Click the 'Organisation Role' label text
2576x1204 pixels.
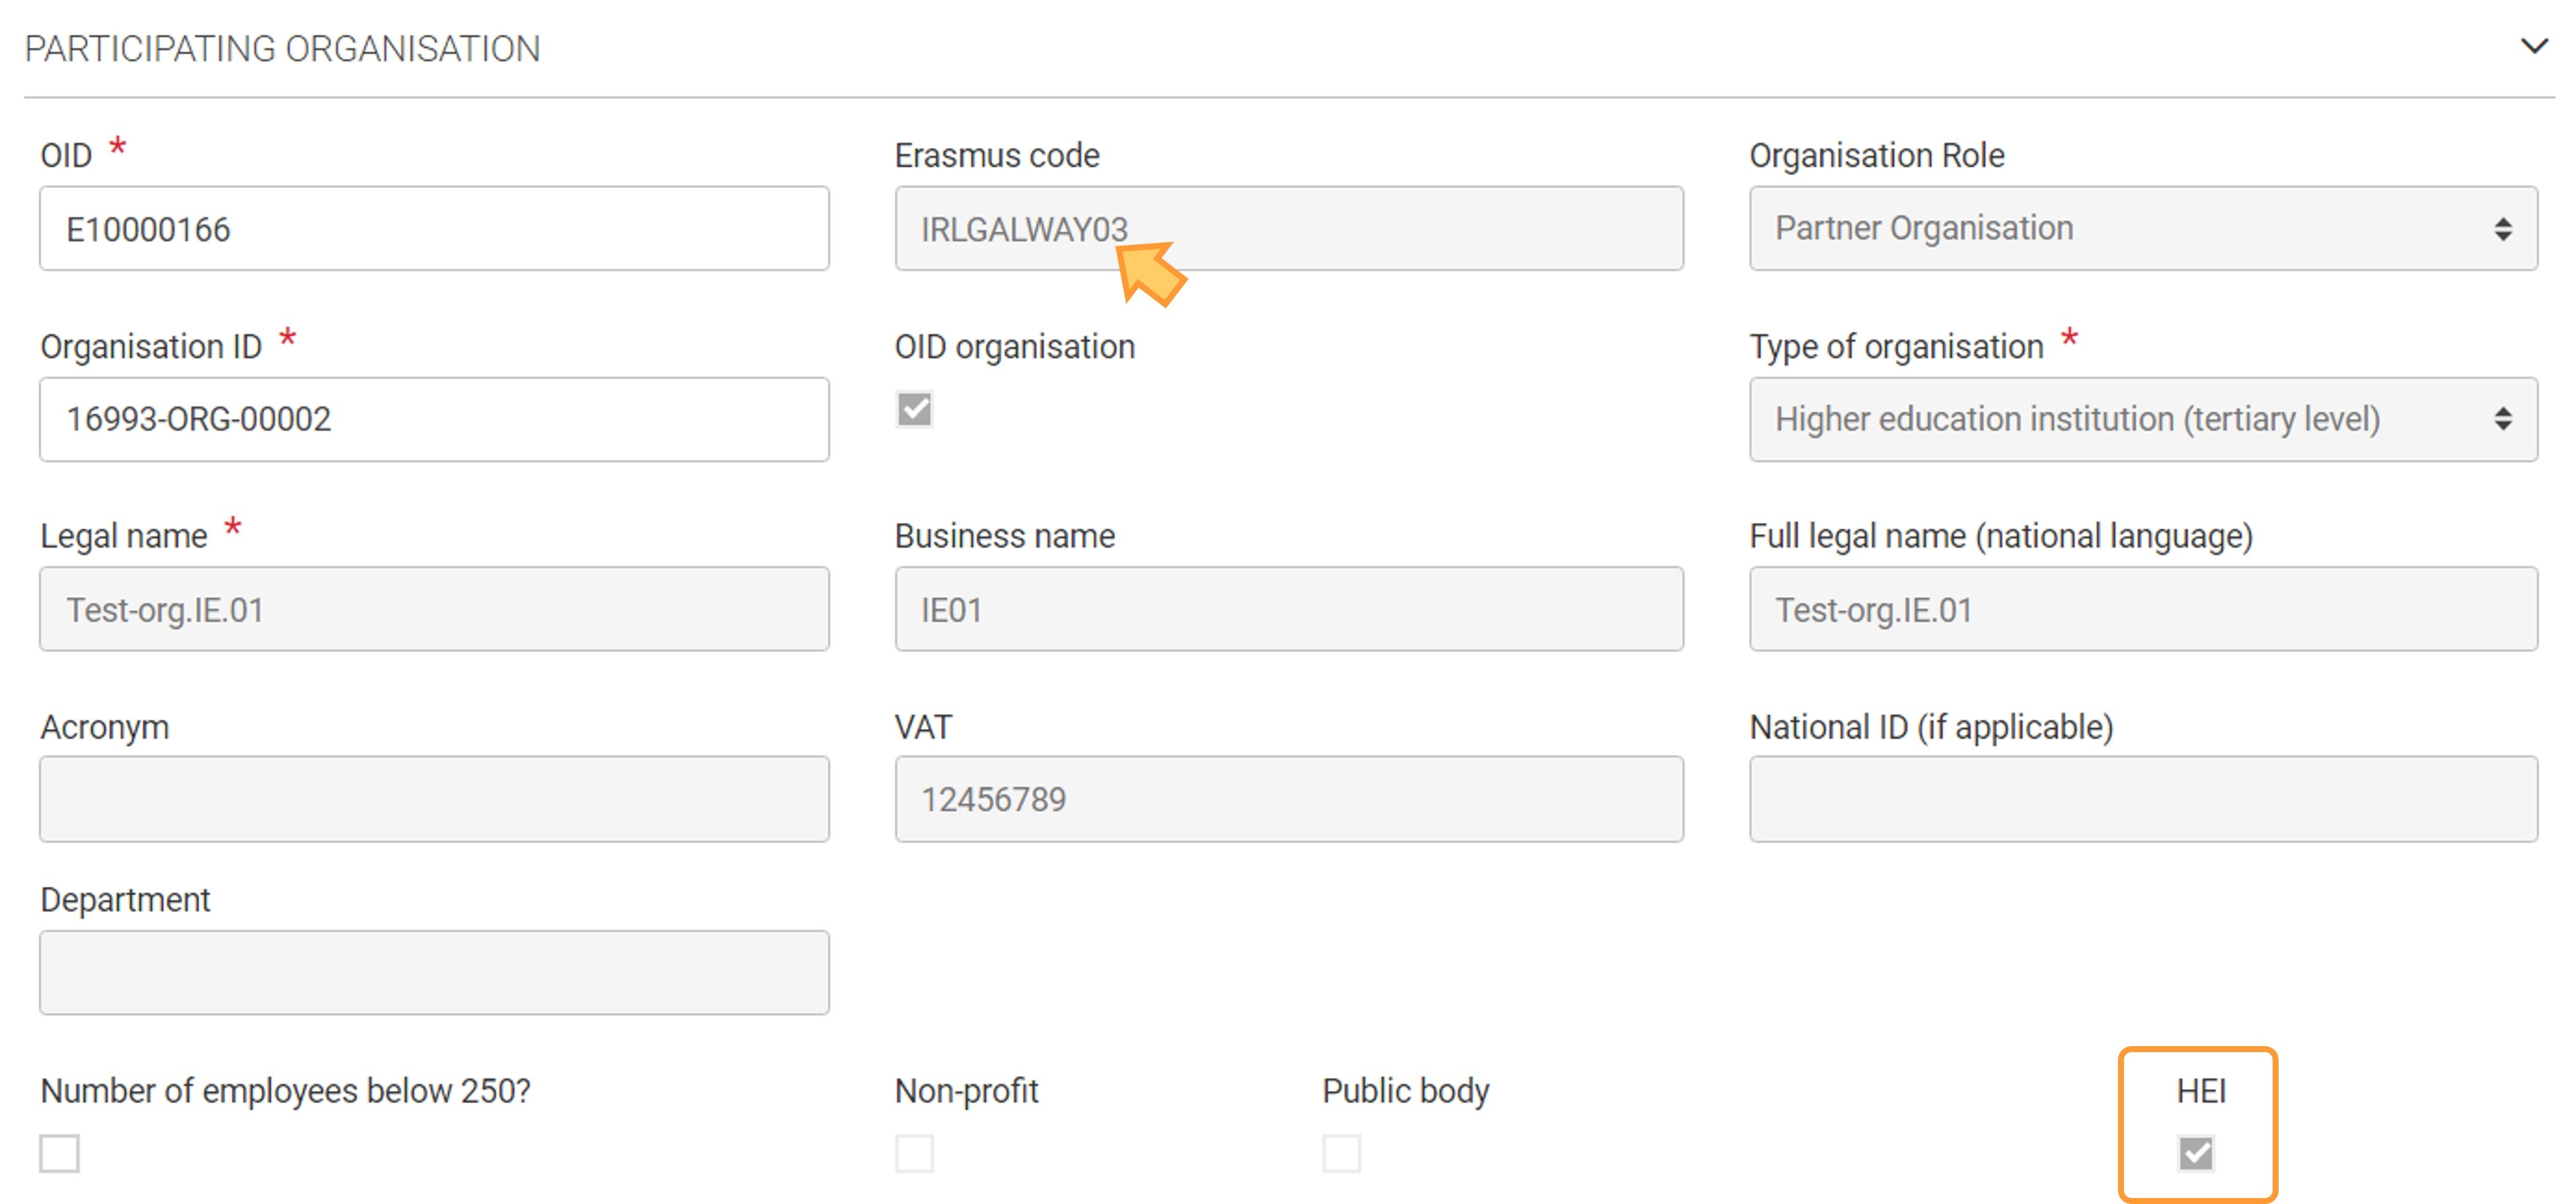click(x=1876, y=155)
